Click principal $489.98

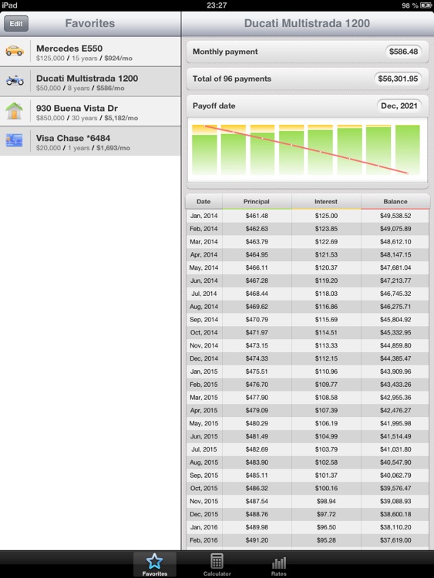(x=257, y=527)
